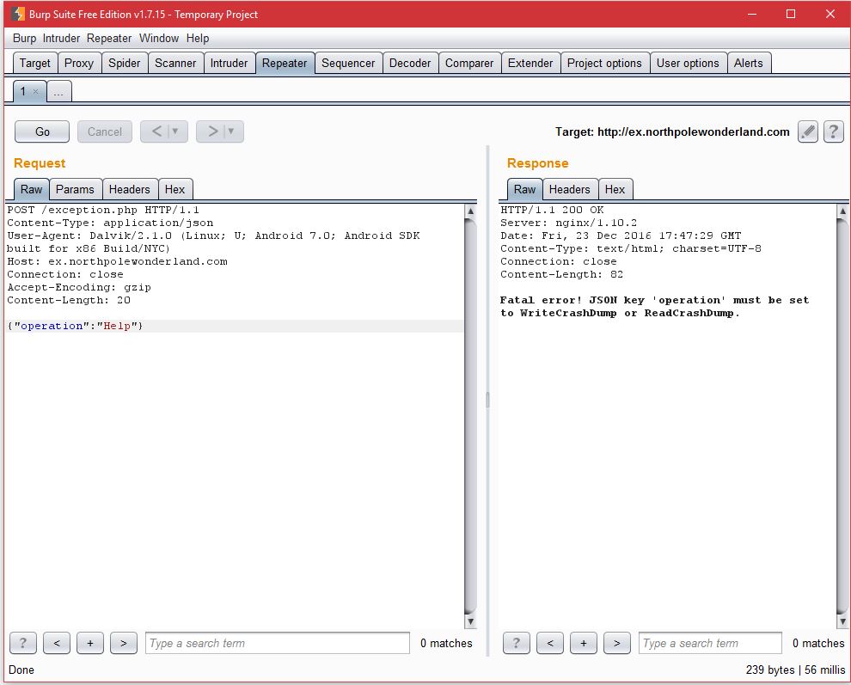
Task: Click the response pane scroll down arrow
Action: point(842,621)
